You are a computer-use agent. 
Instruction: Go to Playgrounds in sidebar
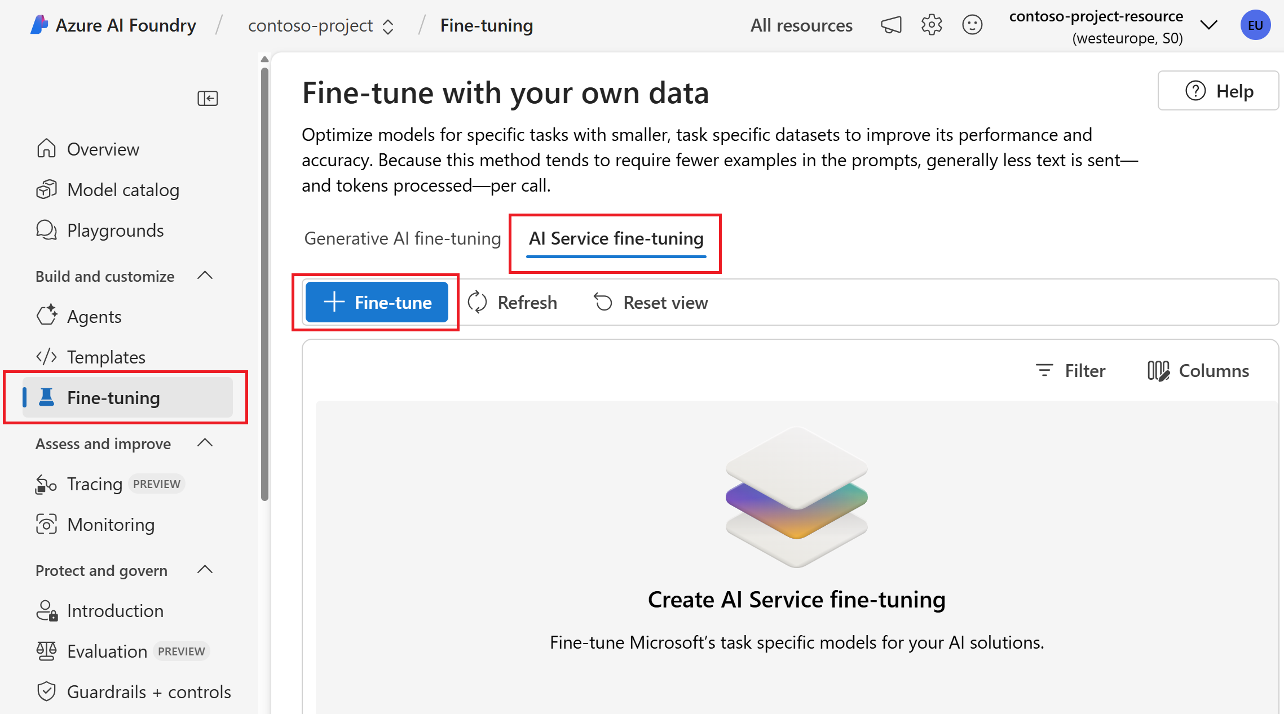[115, 230]
